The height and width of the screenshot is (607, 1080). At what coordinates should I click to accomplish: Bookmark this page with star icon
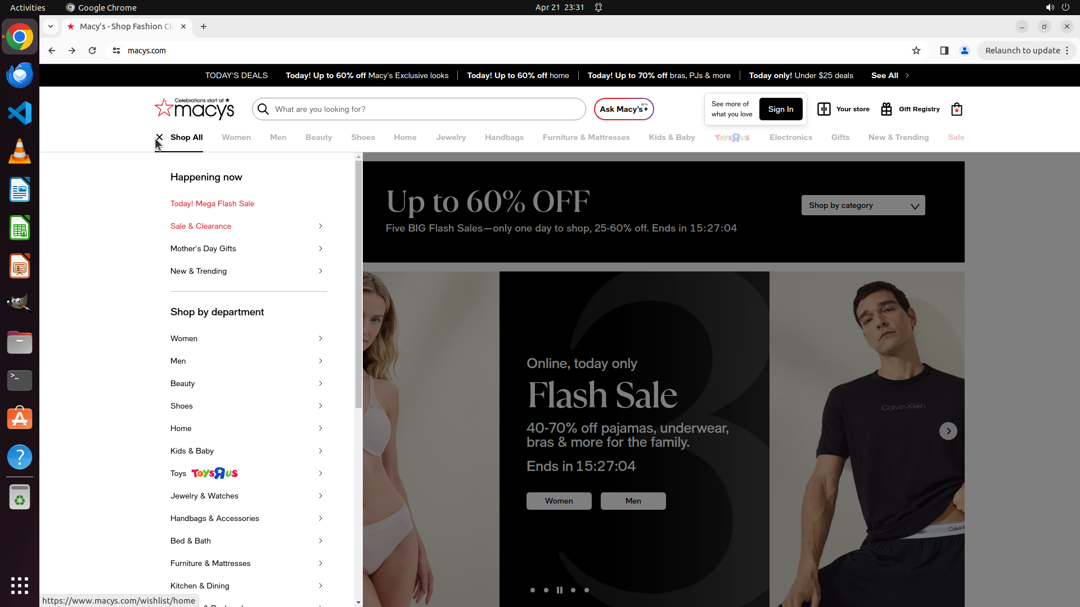(916, 51)
